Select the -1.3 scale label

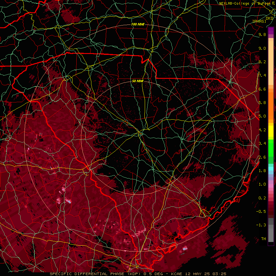coord(261,225)
